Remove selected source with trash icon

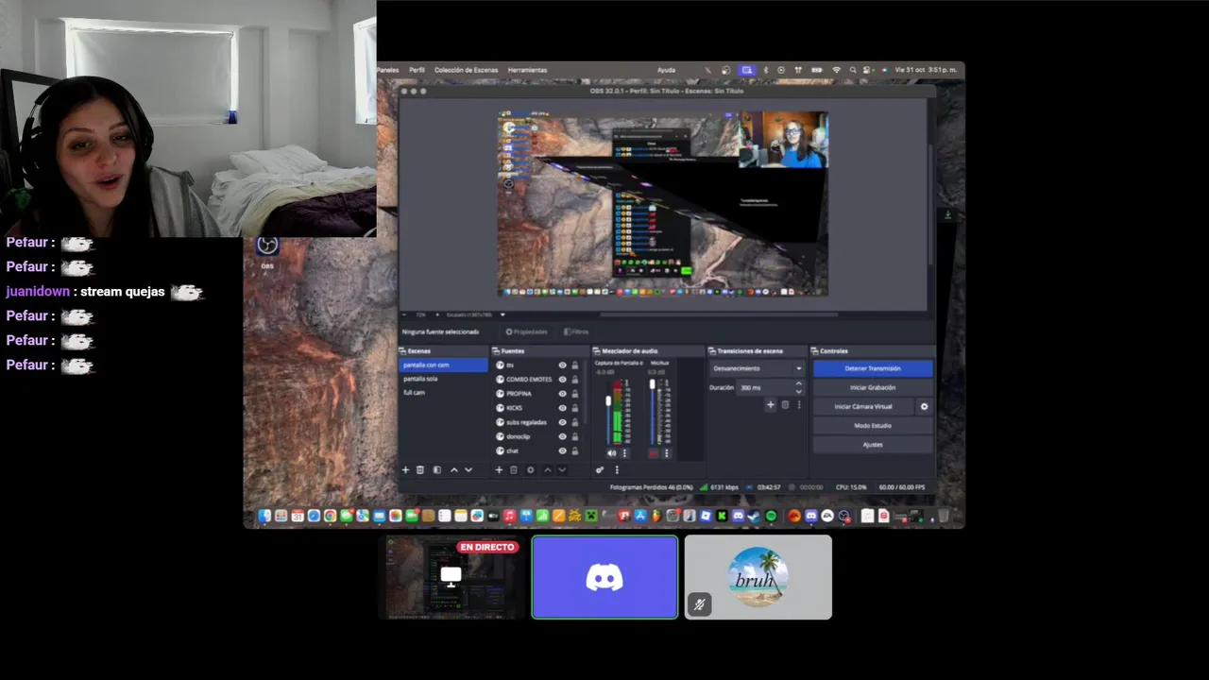[x=514, y=469]
